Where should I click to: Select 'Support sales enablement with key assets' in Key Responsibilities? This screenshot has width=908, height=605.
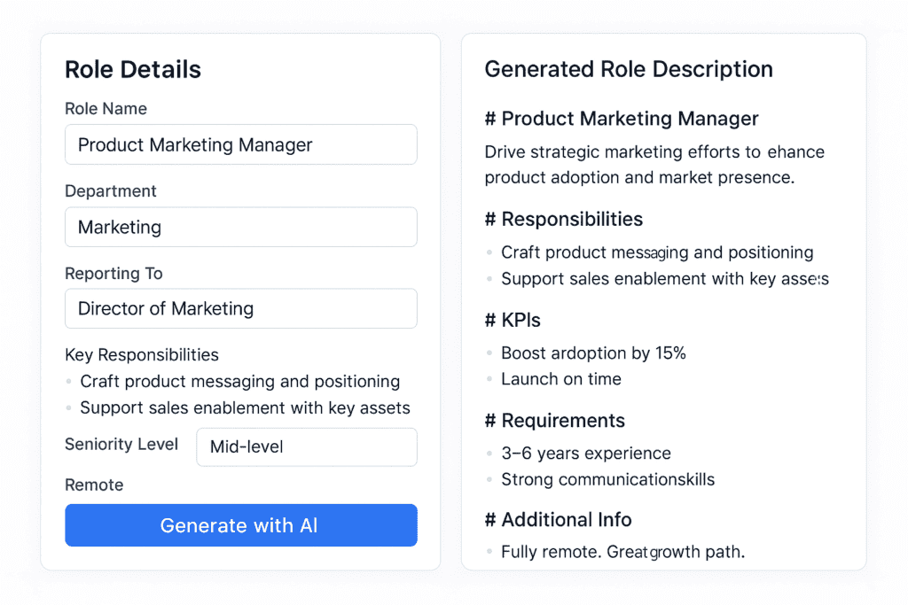(245, 408)
